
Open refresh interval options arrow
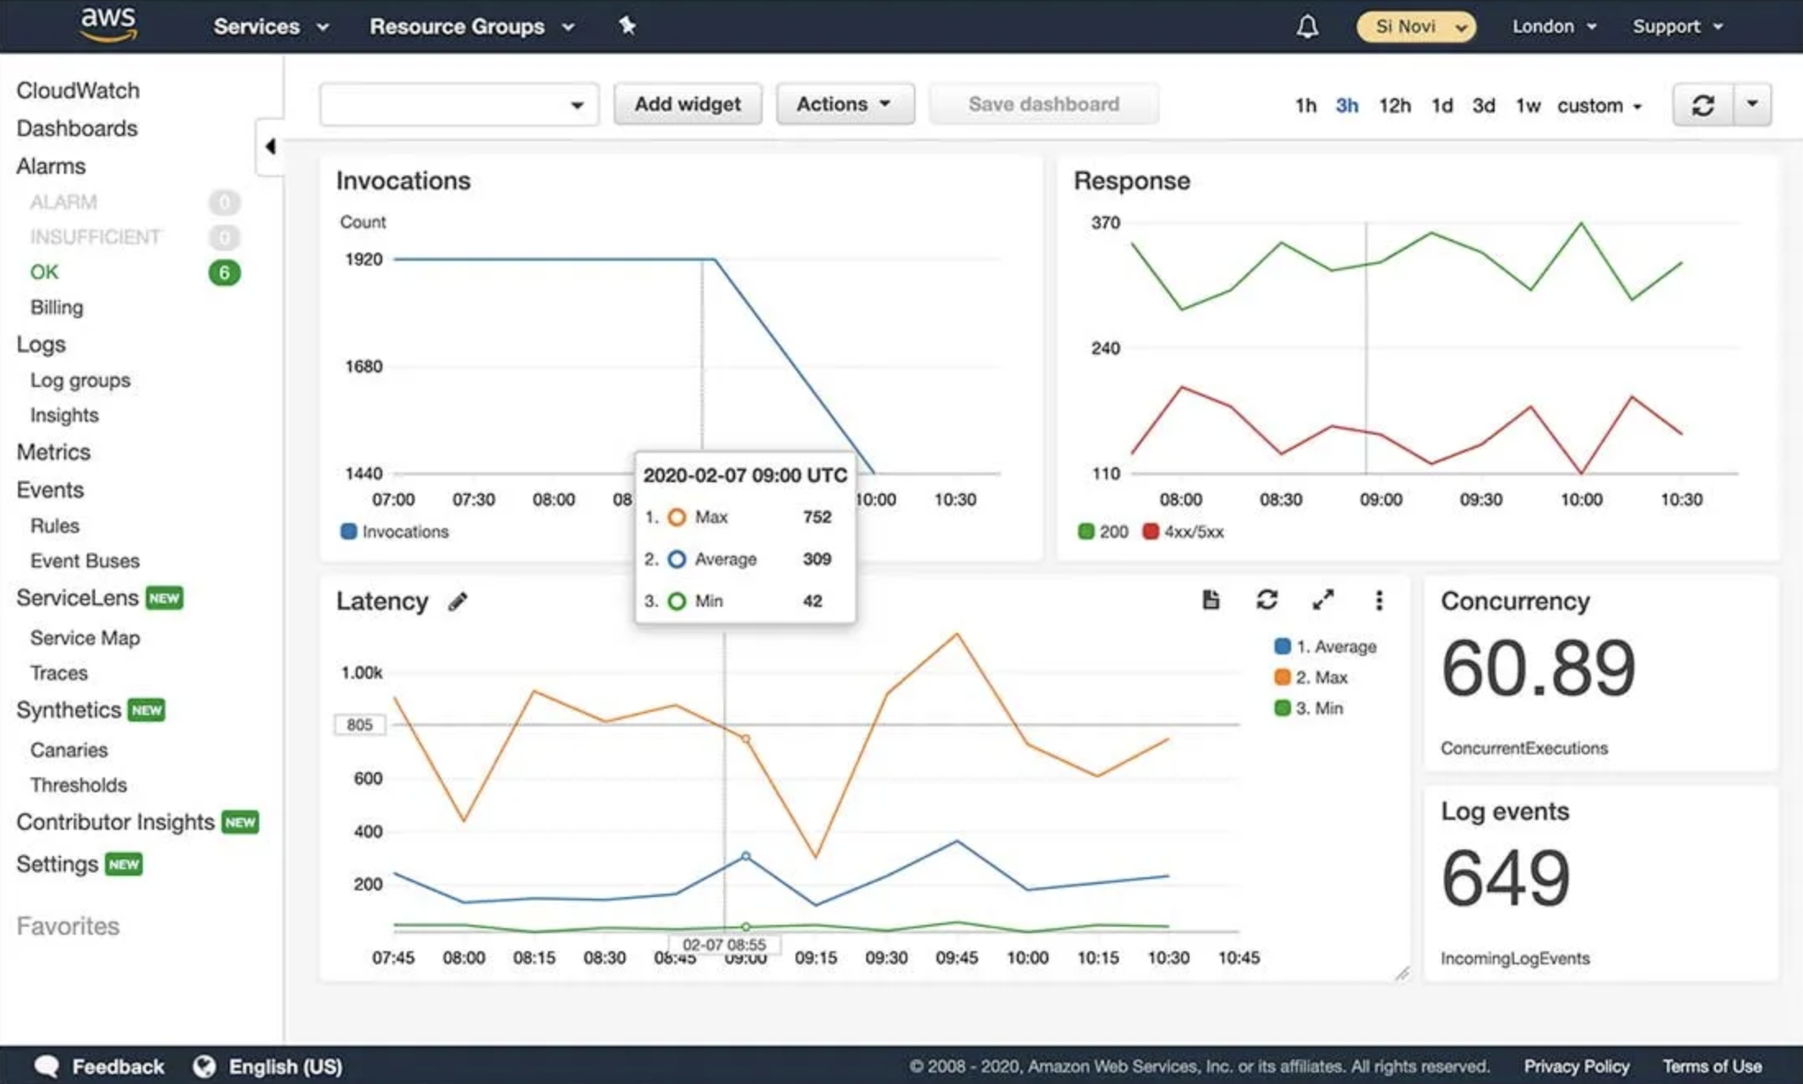point(1752,104)
